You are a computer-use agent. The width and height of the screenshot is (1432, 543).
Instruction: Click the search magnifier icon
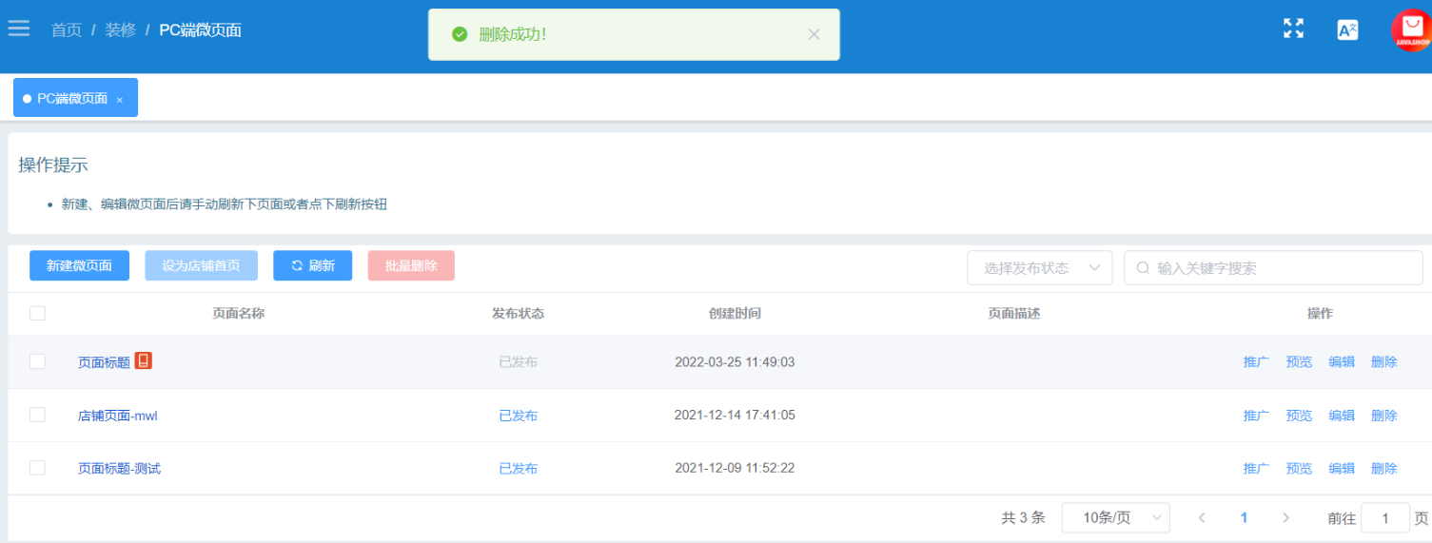coord(1144,268)
